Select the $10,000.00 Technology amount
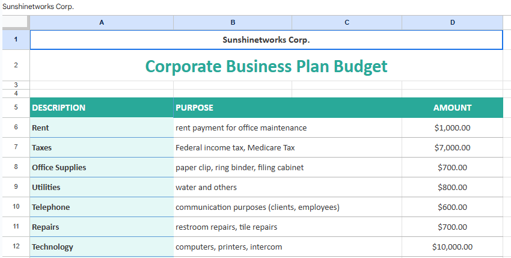Image resolution: width=511 pixels, height=258 pixels. [x=452, y=247]
